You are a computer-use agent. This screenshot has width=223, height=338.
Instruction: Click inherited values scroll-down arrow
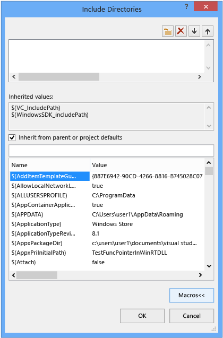tap(209, 126)
